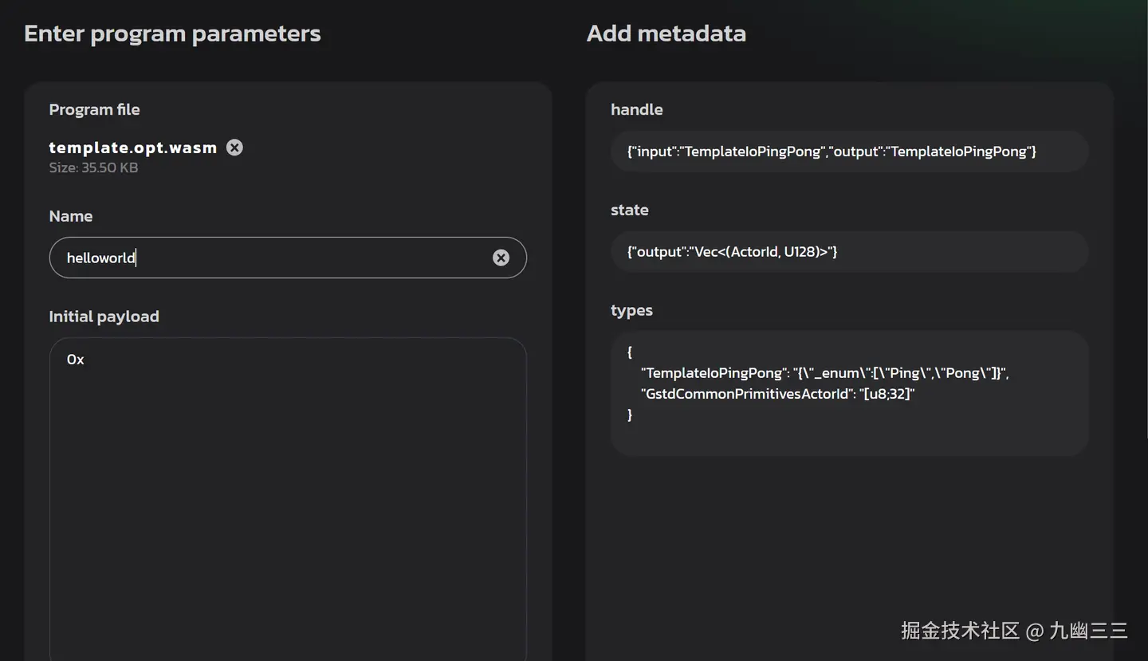Screen dimensions: 1148x661
Task: Remove the template.opt.wasm uploaded file
Action: [x=234, y=148]
